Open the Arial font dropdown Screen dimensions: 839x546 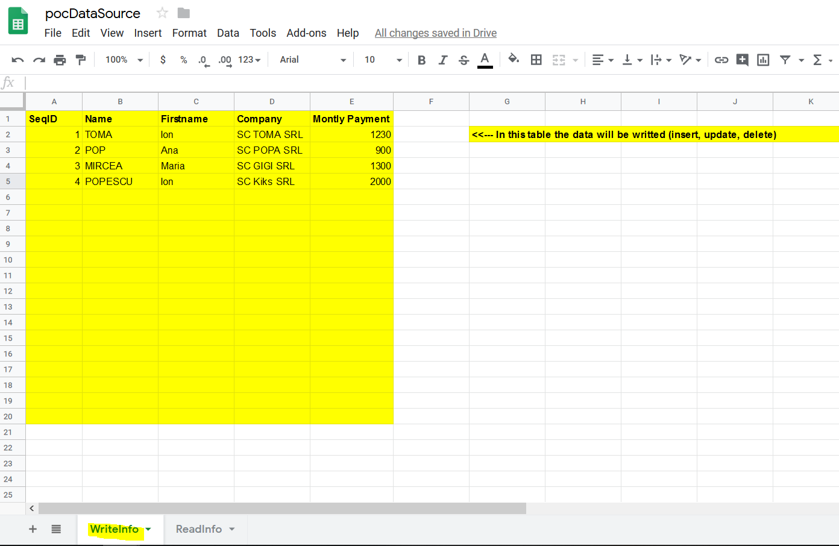312,60
